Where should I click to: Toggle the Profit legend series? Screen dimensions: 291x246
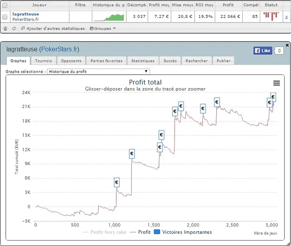[141, 232]
